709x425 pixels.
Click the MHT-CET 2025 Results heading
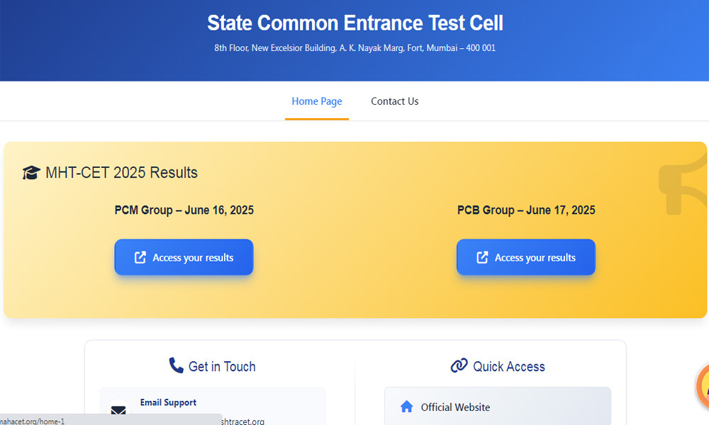(x=121, y=172)
